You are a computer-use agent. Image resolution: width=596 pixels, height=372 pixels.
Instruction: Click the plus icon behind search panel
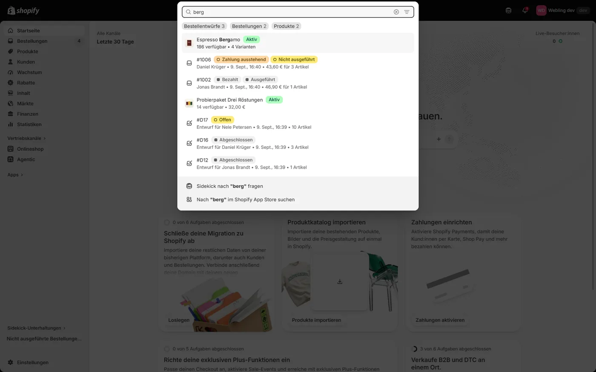pyautogui.click(x=438, y=139)
